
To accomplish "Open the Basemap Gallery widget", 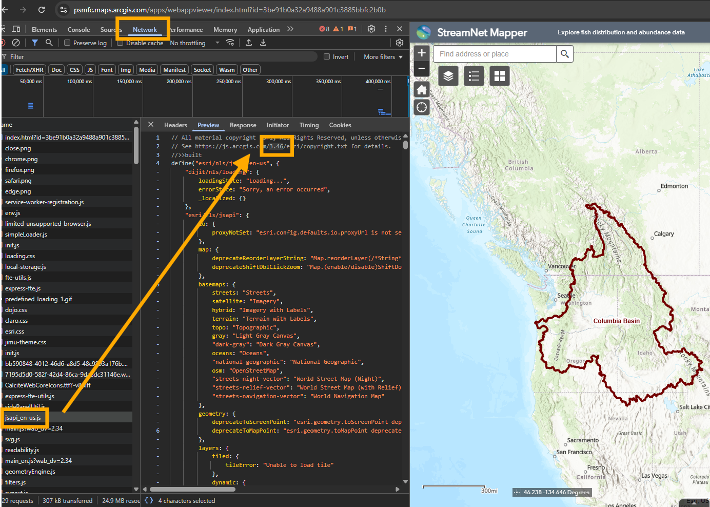I will click(x=500, y=76).
